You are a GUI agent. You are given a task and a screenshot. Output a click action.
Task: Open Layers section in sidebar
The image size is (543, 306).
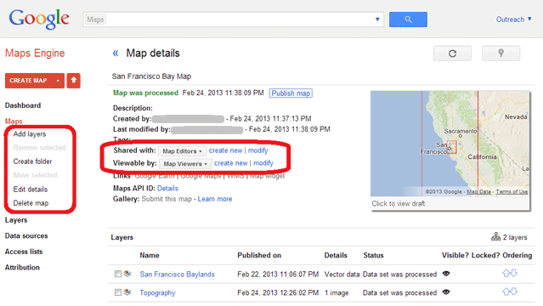tap(16, 220)
